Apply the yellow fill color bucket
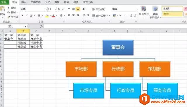 pyautogui.click(x=47, y=16)
